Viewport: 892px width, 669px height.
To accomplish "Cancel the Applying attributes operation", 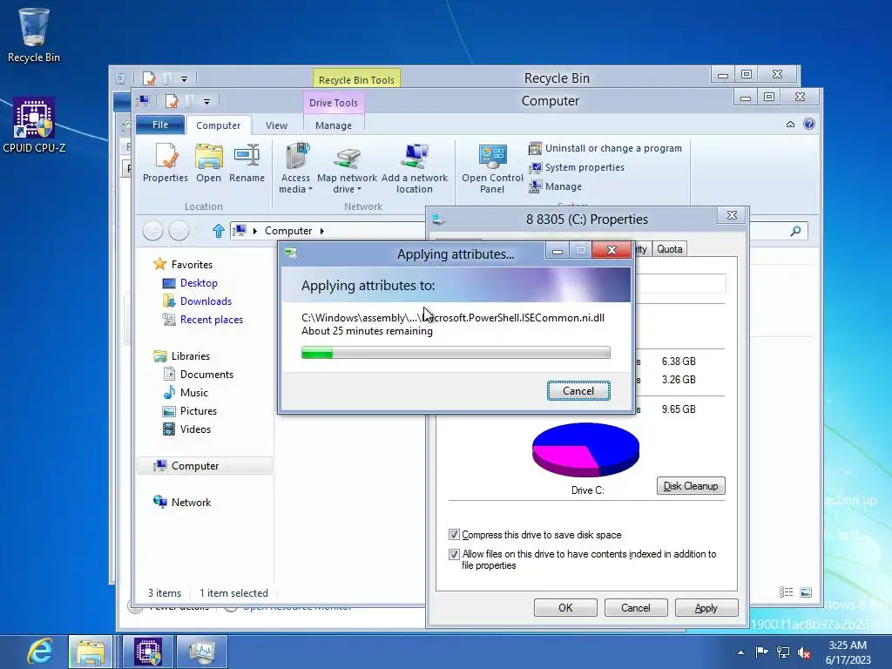I will tap(578, 391).
